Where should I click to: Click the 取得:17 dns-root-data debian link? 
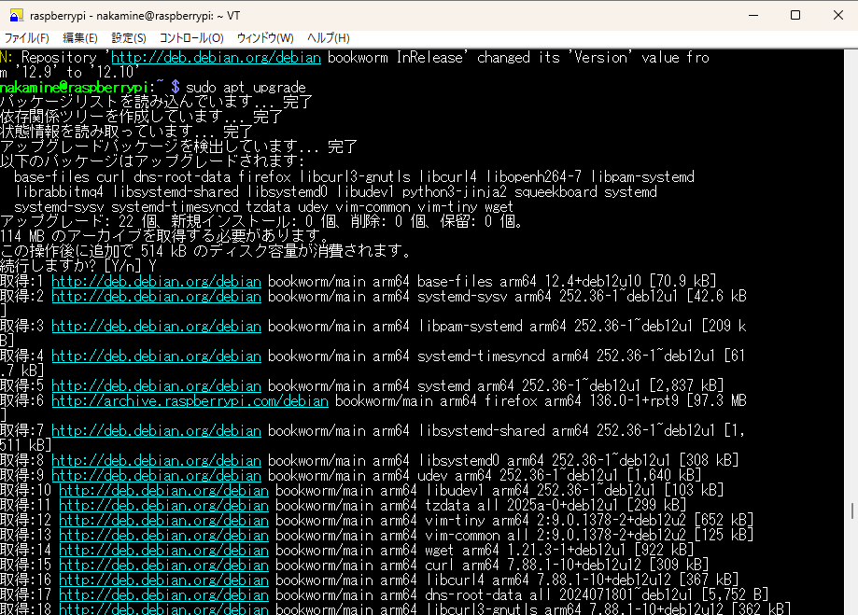[x=163, y=595]
